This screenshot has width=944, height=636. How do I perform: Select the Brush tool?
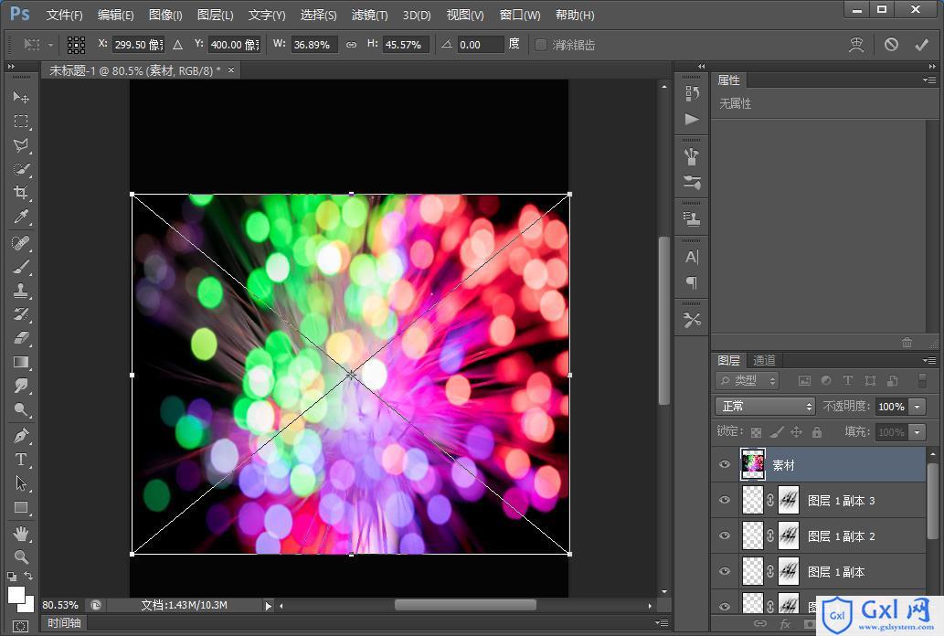click(x=21, y=267)
